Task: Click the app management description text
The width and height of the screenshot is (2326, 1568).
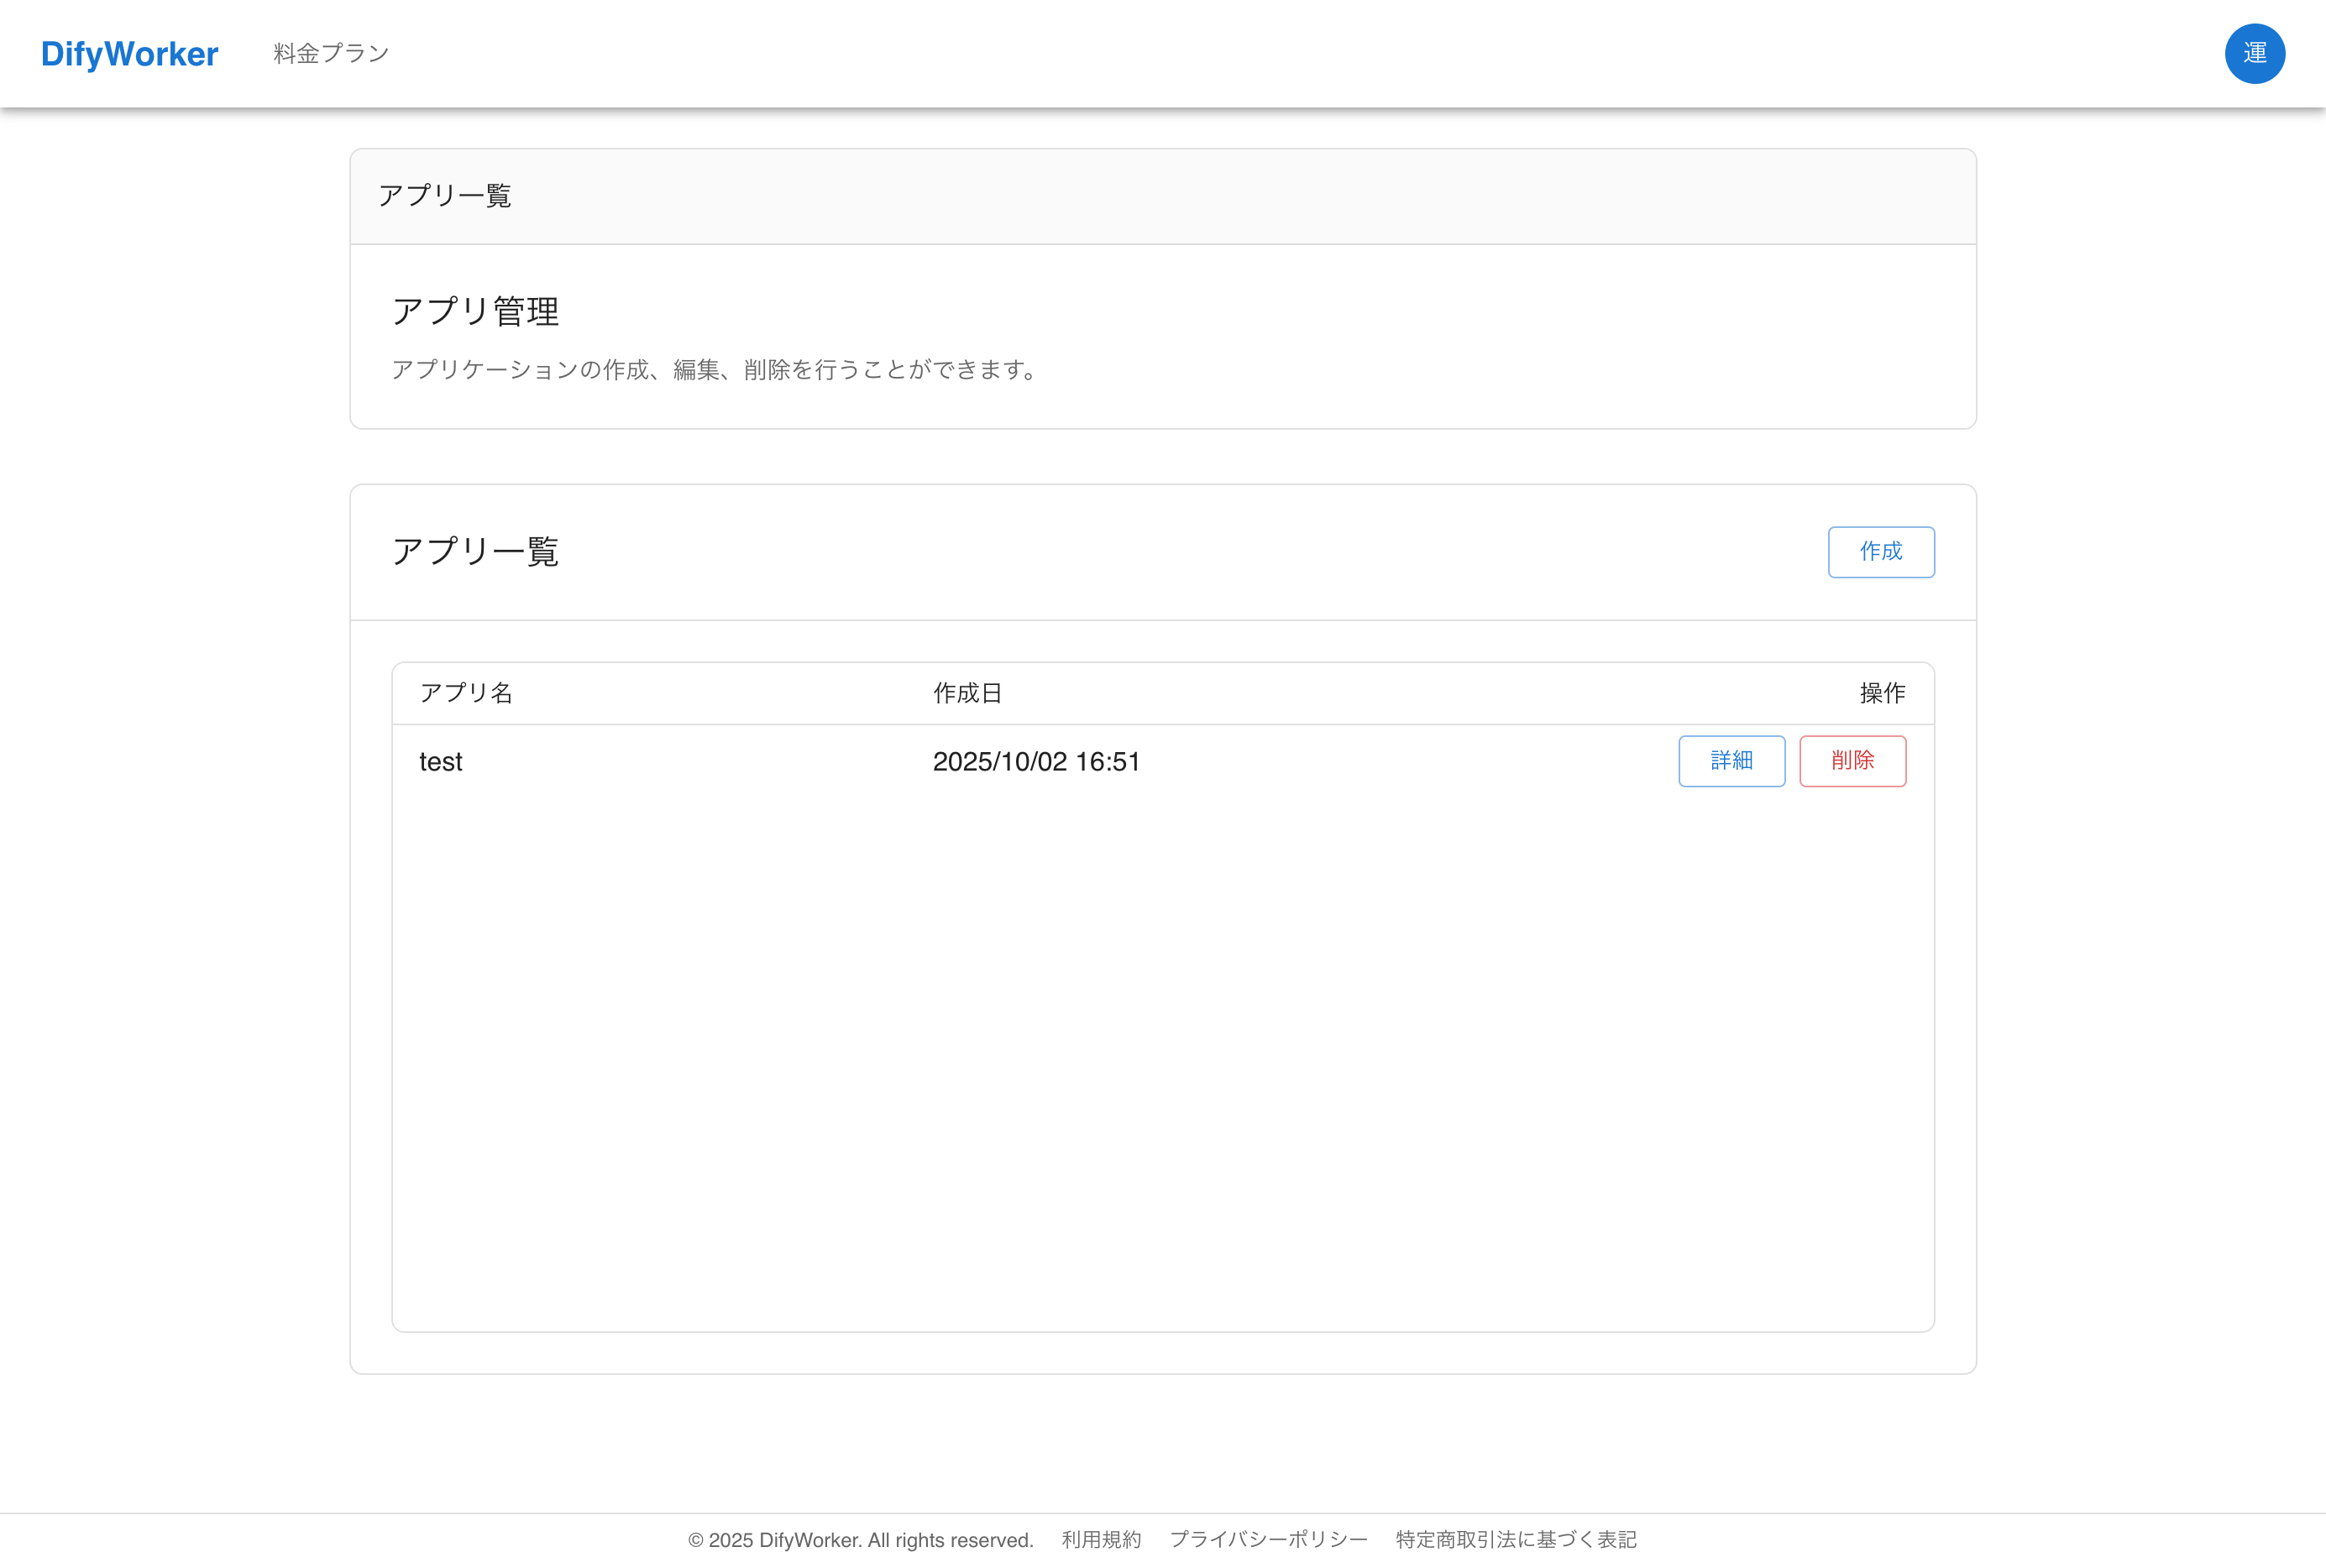Action: (715, 370)
